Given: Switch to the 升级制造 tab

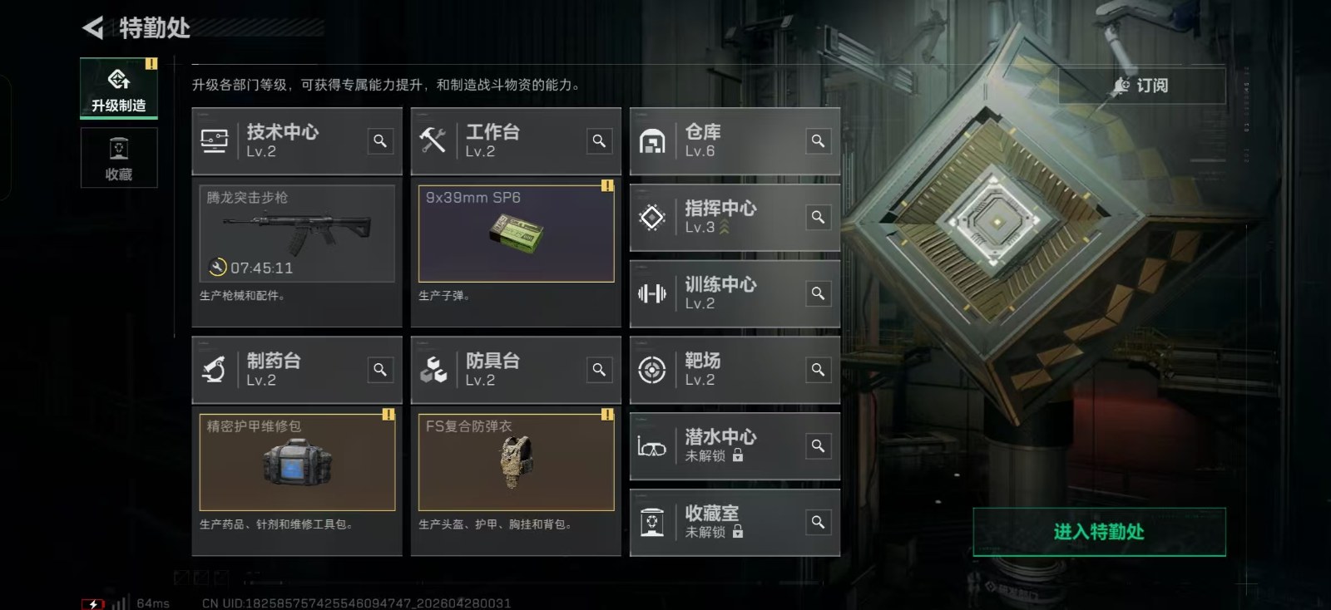Looking at the screenshot, I should click(119, 88).
